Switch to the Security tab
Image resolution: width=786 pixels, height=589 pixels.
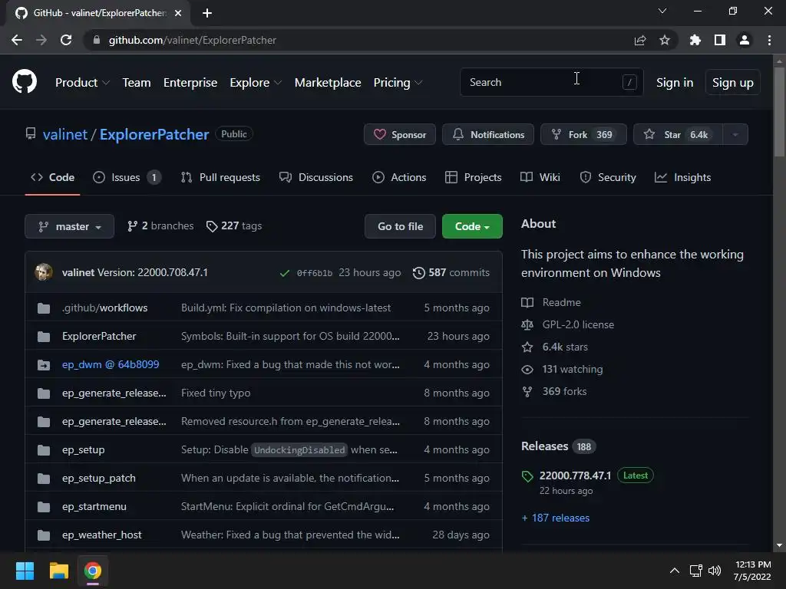pos(608,177)
